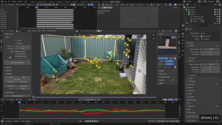Click the Set Y Axis button
This screenshot has width=222, height=125.
point(24,82)
